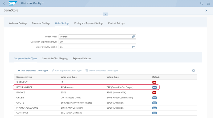Click Add Supported Order Type button

33,70
